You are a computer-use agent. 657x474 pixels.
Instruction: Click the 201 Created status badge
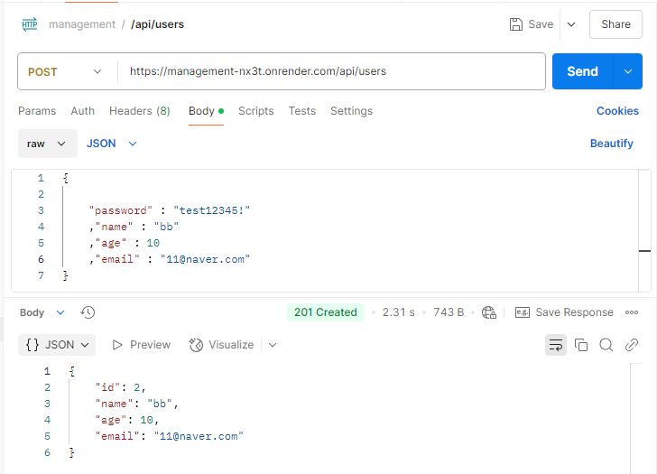pyautogui.click(x=326, y=312)
